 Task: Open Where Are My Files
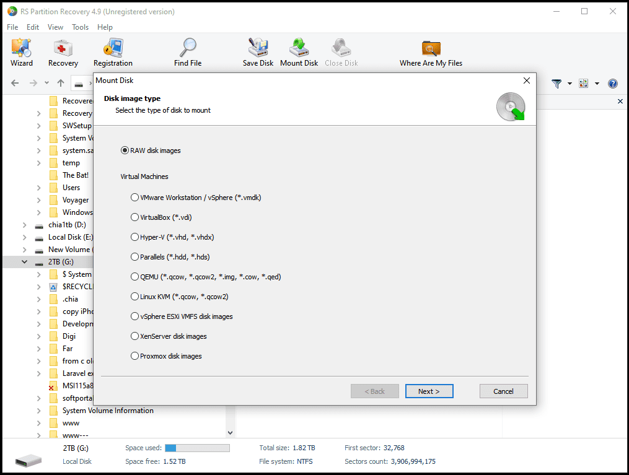(431, 53)
